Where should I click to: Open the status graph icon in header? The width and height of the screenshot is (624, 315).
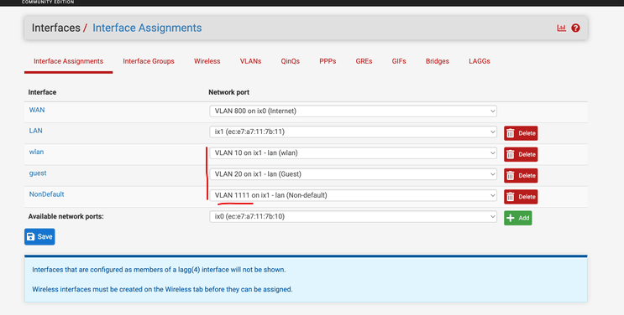561,28
